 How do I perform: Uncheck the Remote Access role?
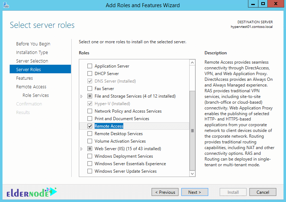click(x=90, y=126)
